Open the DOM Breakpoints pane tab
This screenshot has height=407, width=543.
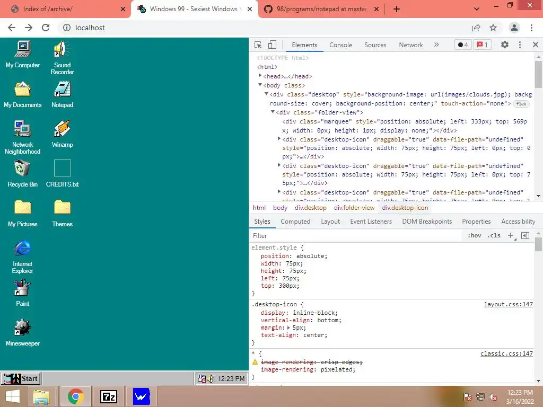[x=427, y=222]
